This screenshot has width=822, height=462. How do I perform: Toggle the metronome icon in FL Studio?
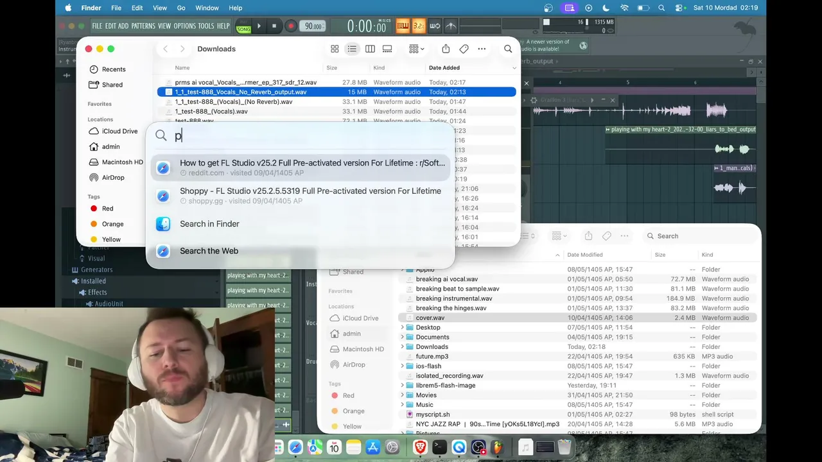click(451, 26)
